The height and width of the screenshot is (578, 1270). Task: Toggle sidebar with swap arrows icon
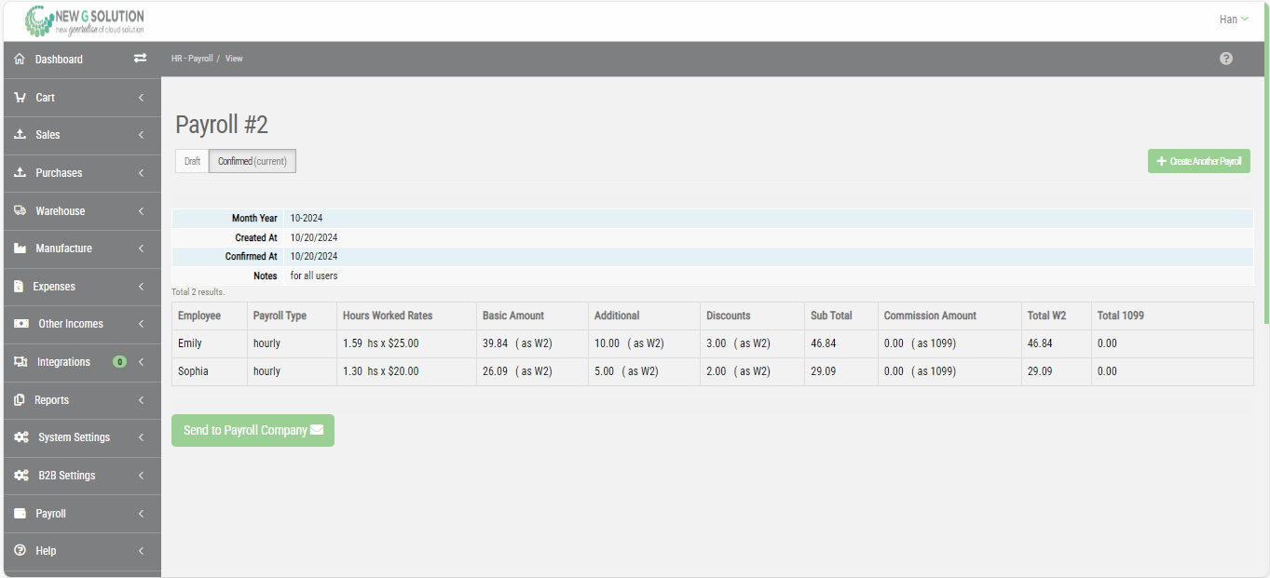pyautogui.click(x=140, y=59)
